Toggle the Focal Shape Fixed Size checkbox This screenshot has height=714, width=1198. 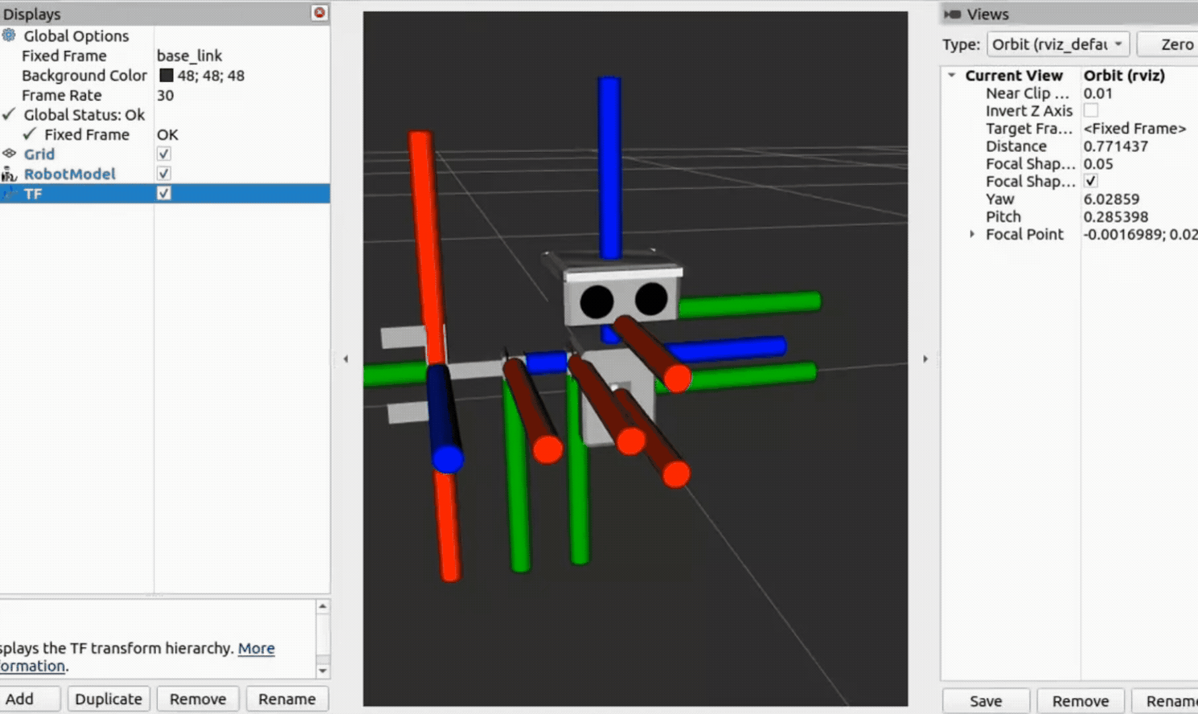coord(1091,180)
